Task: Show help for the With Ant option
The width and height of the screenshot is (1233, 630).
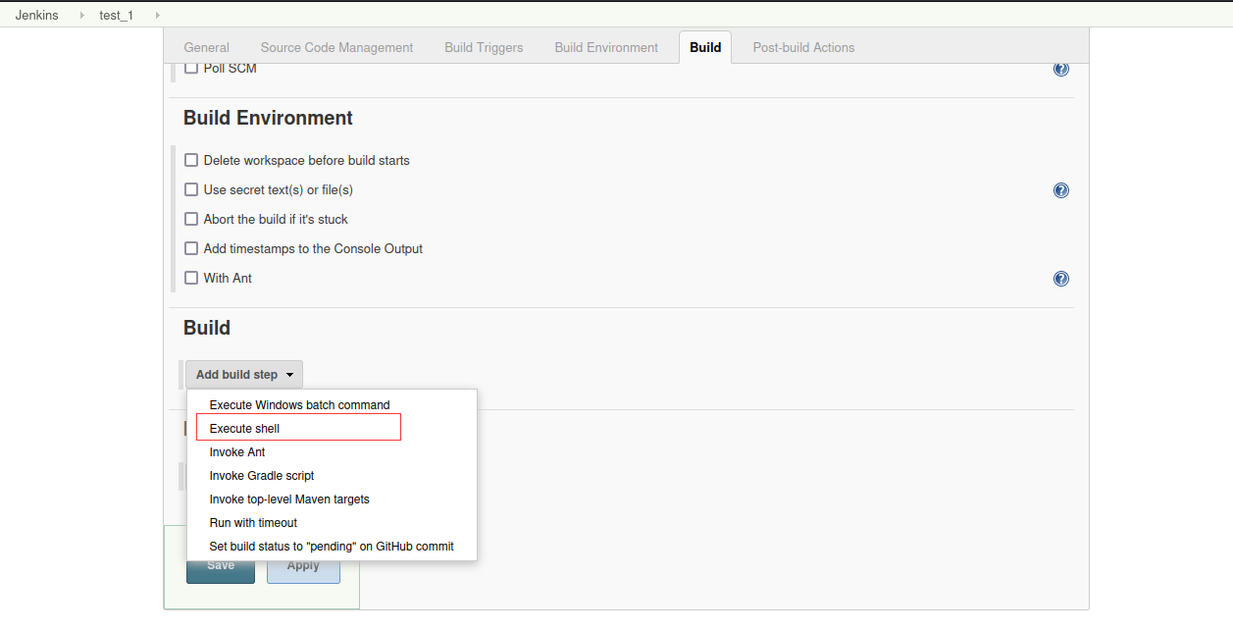Action: tap(1060, 279)
